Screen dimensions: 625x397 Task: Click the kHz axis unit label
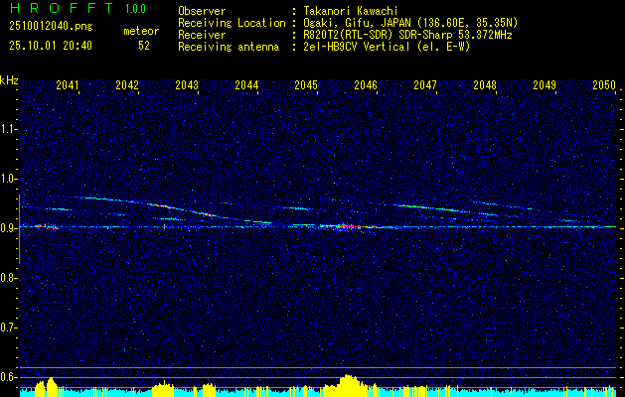[x=9, y=80]
